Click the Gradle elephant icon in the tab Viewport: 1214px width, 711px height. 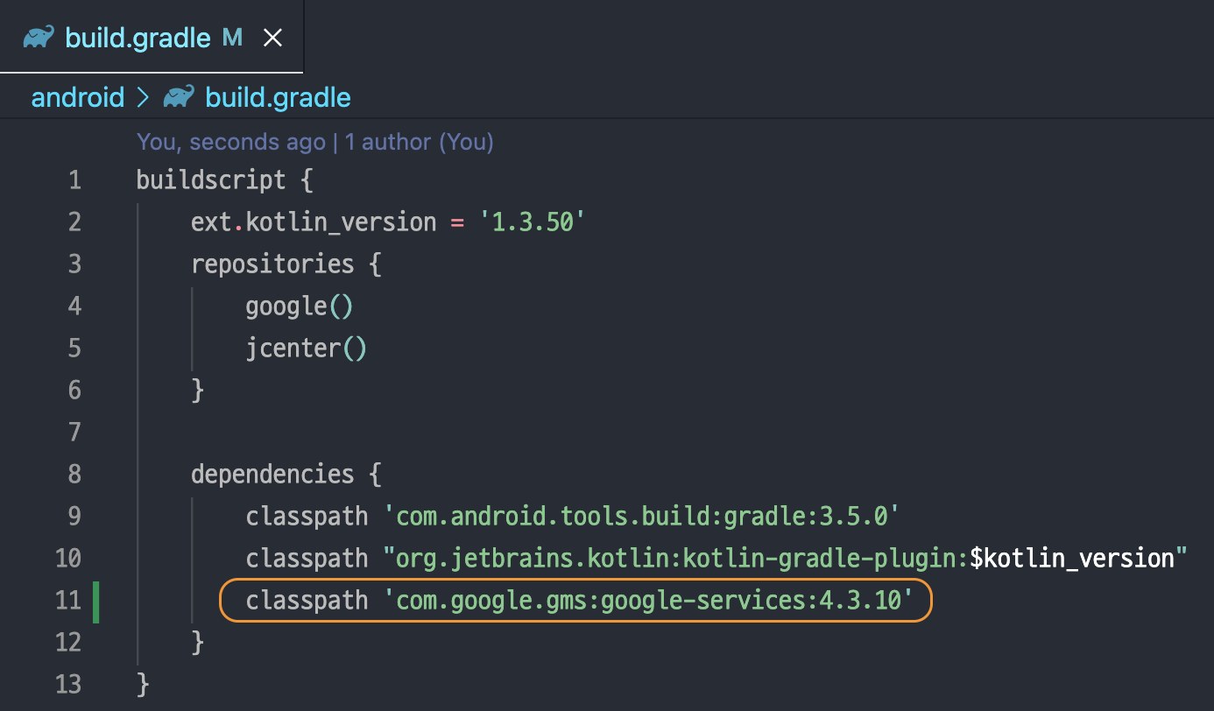click(39, 37)
